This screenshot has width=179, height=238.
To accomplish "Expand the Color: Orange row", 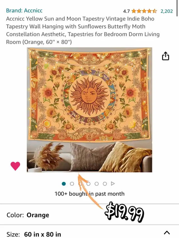I will click(x=89, y=215).
